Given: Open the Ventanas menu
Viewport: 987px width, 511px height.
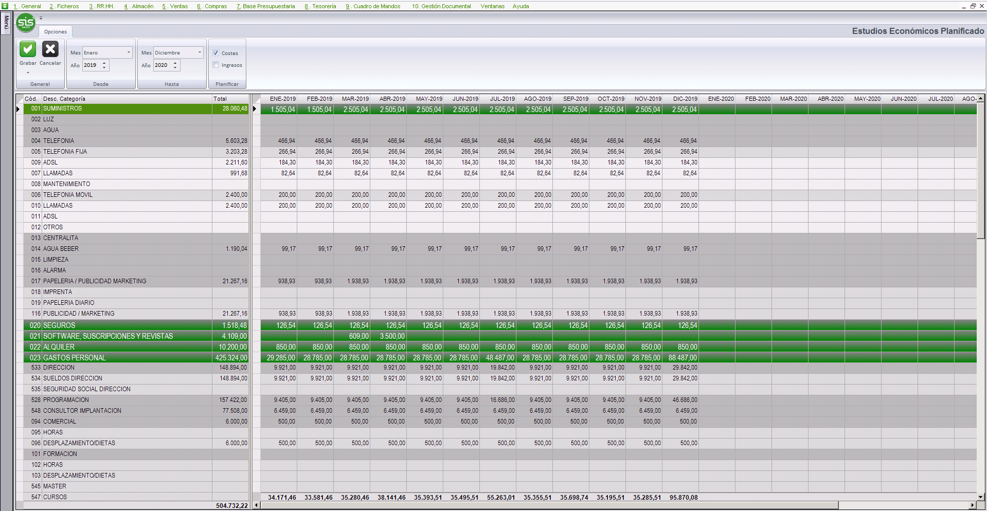Looking at the screenshot, I should point(492,6).
